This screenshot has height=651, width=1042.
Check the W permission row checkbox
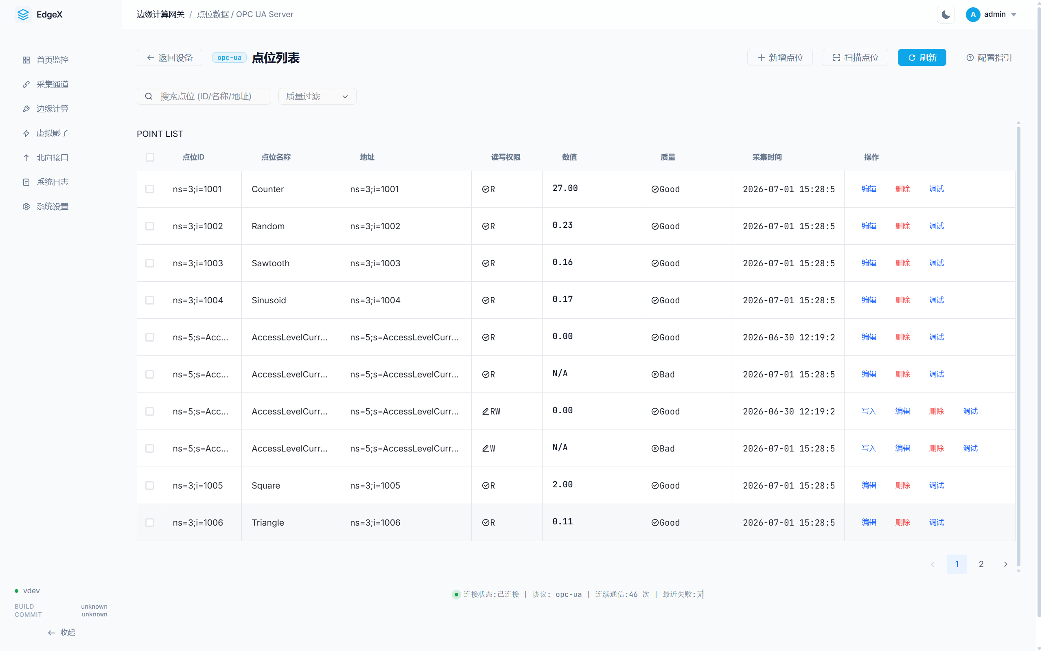150,449
